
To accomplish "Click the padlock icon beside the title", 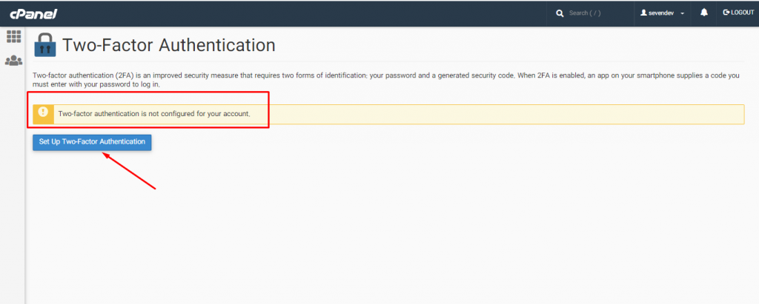I will [x=45, y=45].
